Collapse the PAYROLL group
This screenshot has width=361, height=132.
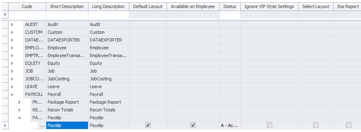pyautogui.click(x=12, y=94)
